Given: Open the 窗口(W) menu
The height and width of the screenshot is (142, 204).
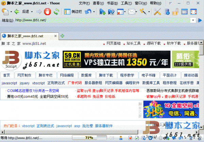Looking at the screenshot, I should pos(141,3).
